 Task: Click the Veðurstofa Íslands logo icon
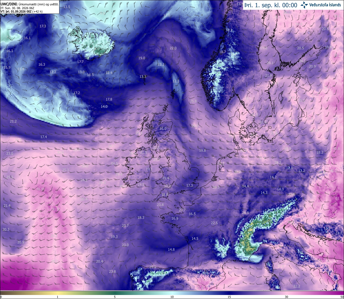pyautogui.click(x=304, y=5)
